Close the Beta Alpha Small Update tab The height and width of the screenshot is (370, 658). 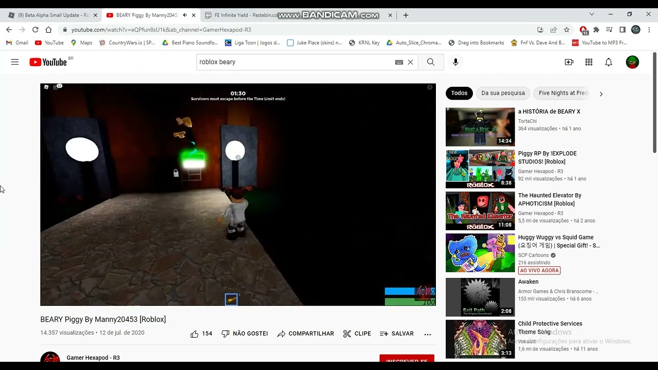[95, 15]
